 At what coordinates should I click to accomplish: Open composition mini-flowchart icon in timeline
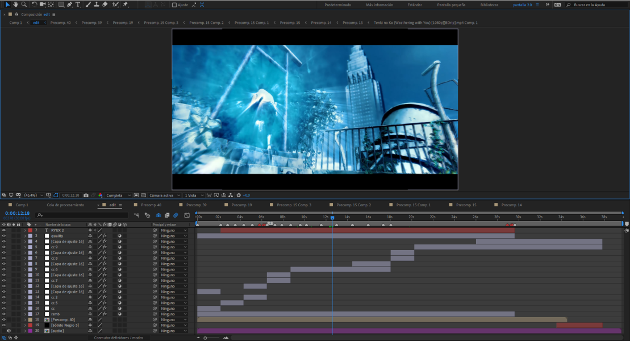(x=136, y=215)
